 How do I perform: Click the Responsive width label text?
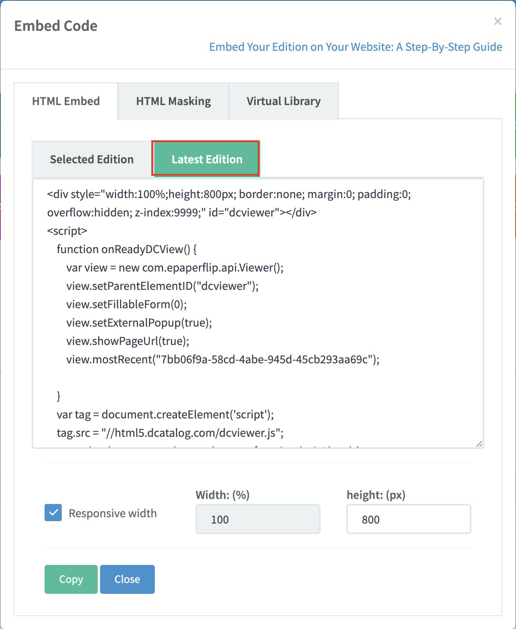point(113,513)
